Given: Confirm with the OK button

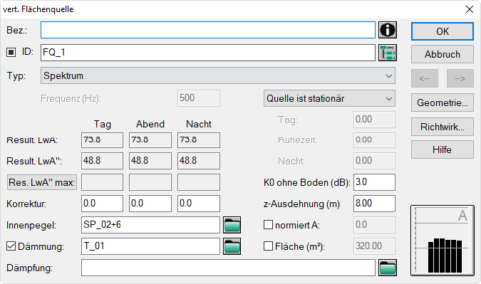Looking at the screenshot, I should point(443,31).
